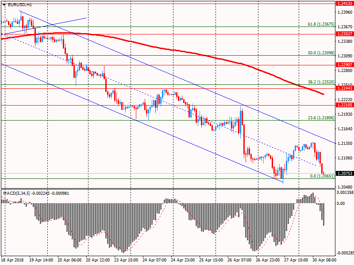Click the 25 Apr 15:00 time label
Viewport: 354px width, 265px height.
click(212, 260)
